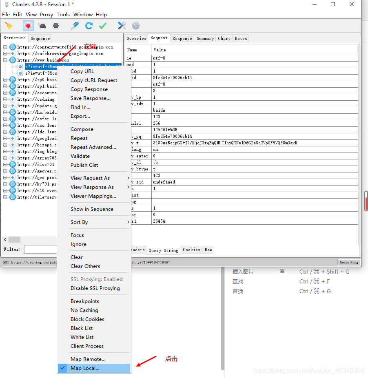Choose Map Local from context menu
Image resolution: width=368 pixels, height=378 pixels.
[94, 368]
